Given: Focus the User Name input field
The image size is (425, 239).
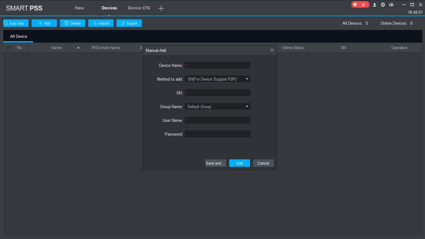Looking at the screenshot, I should (x=217, y=120).
